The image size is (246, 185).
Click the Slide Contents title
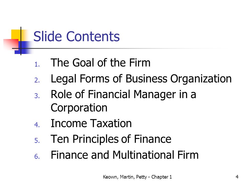(x=77, y=36)
